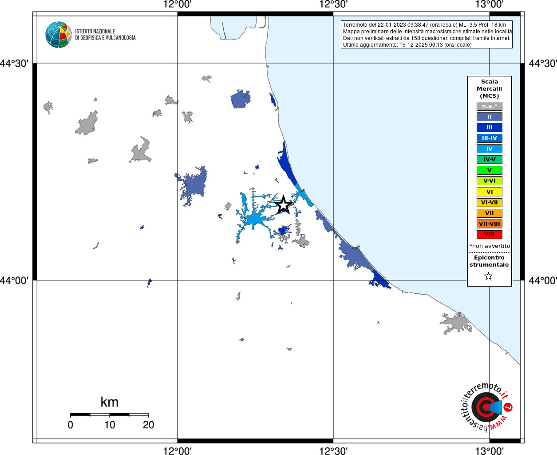557x455 pixels.
Task: Select the intensity VII orange swatch
Action: coord(490,213)
